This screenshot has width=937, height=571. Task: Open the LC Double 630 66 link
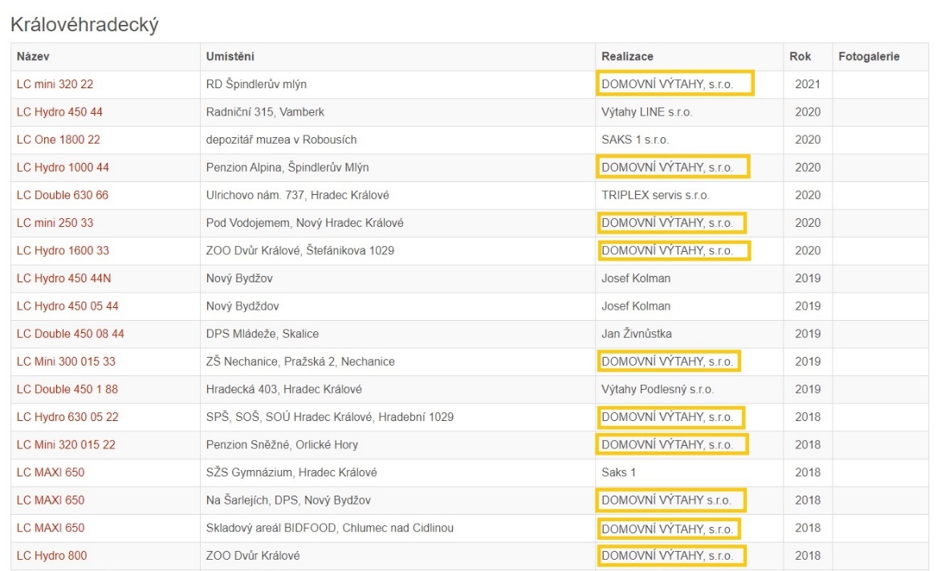click(63, 195)
